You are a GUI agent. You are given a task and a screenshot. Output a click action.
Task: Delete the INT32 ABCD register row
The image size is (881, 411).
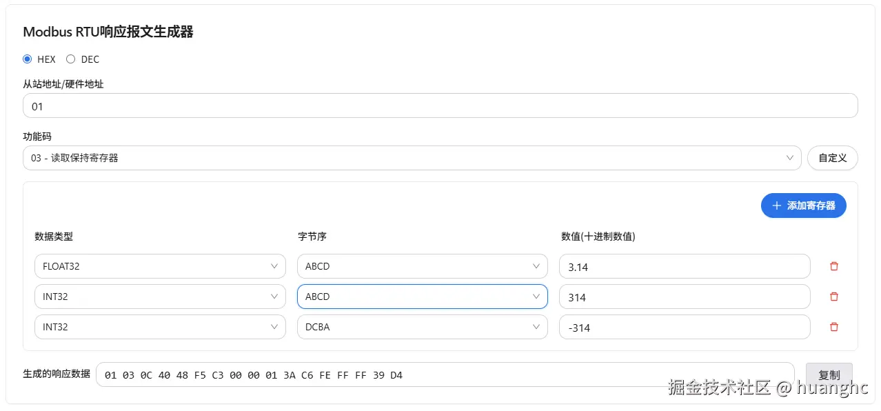pyautogui.click(x=833, y=297)
